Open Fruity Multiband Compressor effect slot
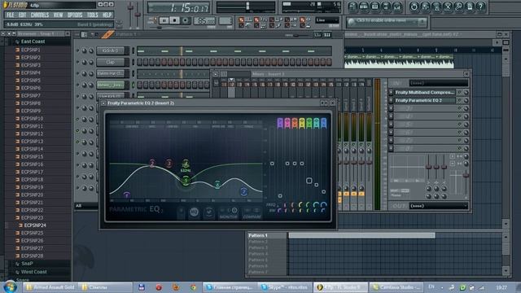The image size is (521, 293). [x=424, y=92]
